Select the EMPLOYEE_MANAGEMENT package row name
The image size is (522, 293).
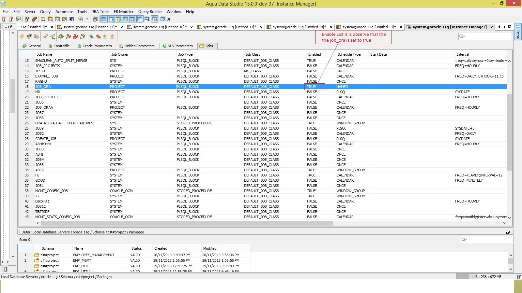94,255
